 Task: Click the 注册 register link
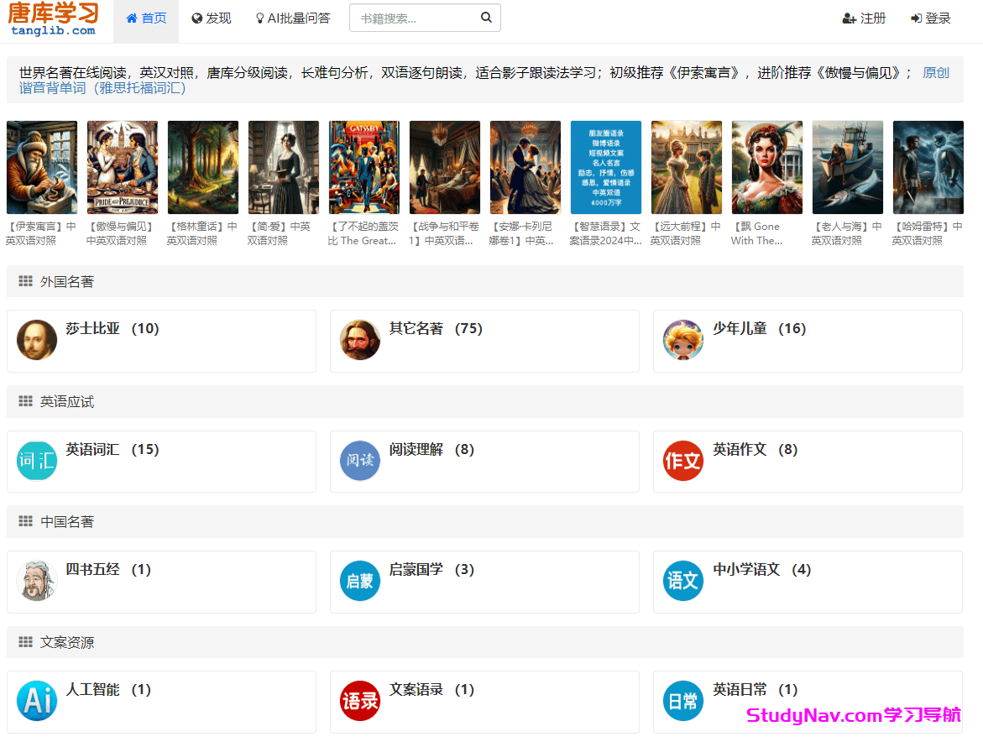(x=864, y=18)
